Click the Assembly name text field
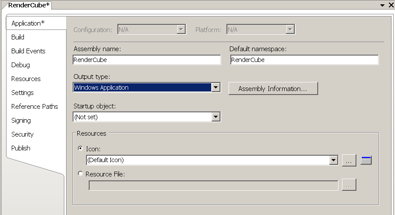The height and width of the screenshot is (215, 395). tap(147, 60)
